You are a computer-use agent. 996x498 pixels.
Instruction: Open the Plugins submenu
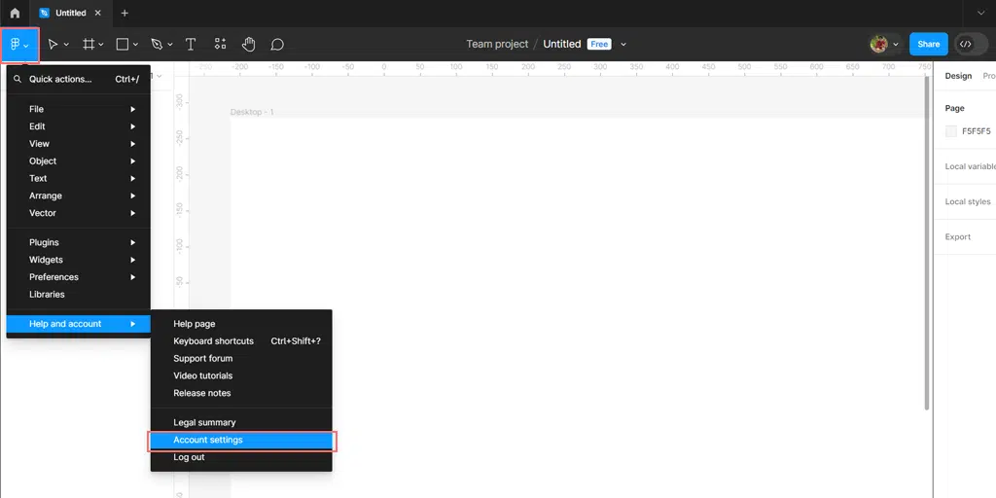(79, 242)
